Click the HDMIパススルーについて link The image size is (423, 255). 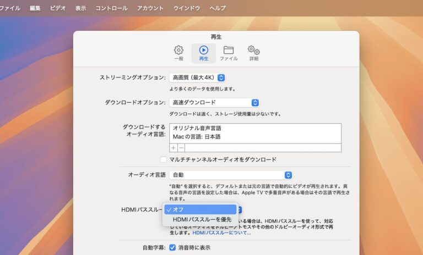221,233
